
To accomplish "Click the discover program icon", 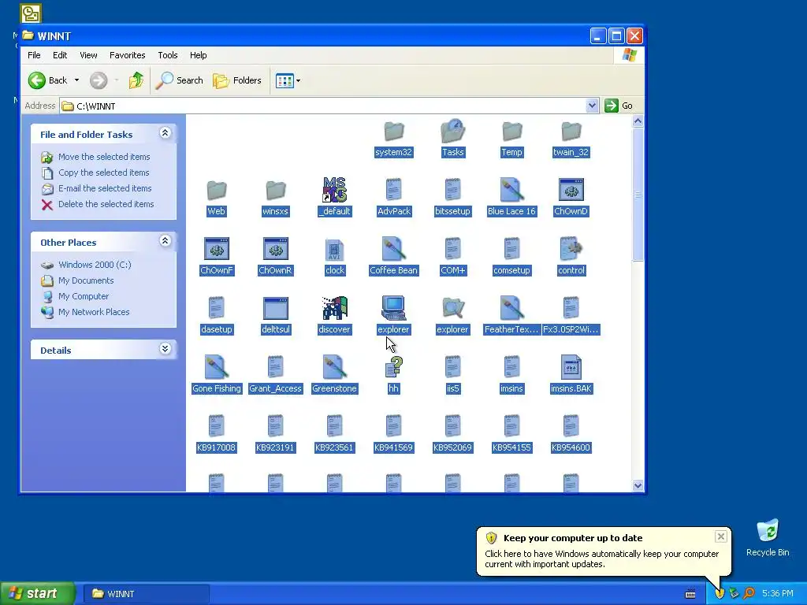I will (x=334, y=308).
